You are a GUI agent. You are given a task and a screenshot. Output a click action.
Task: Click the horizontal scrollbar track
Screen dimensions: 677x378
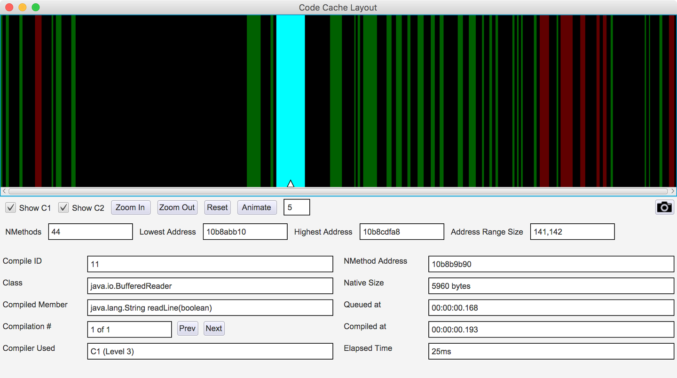[x=338, y=191]
